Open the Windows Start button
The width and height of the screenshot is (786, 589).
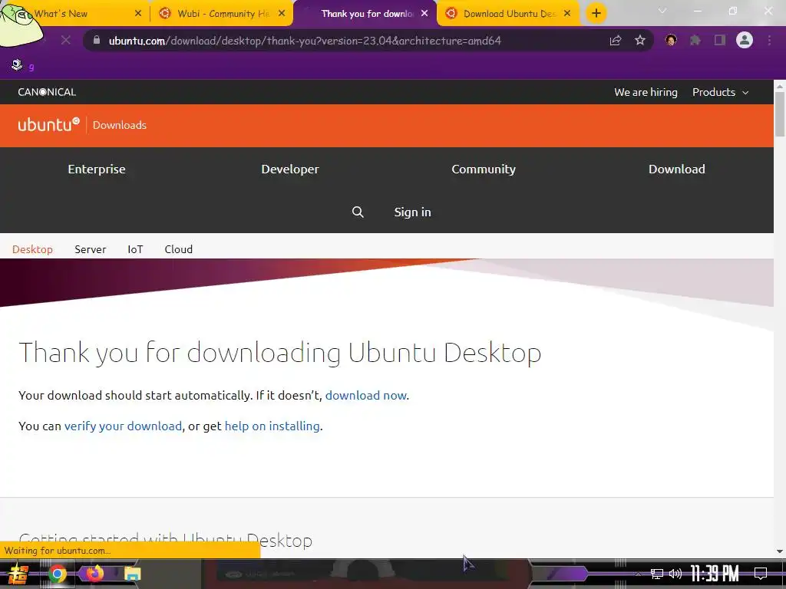[x=18, y=574]
